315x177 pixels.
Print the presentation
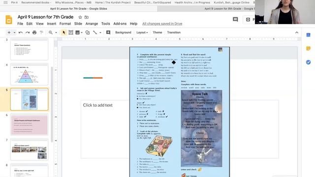tap(34, 32)
